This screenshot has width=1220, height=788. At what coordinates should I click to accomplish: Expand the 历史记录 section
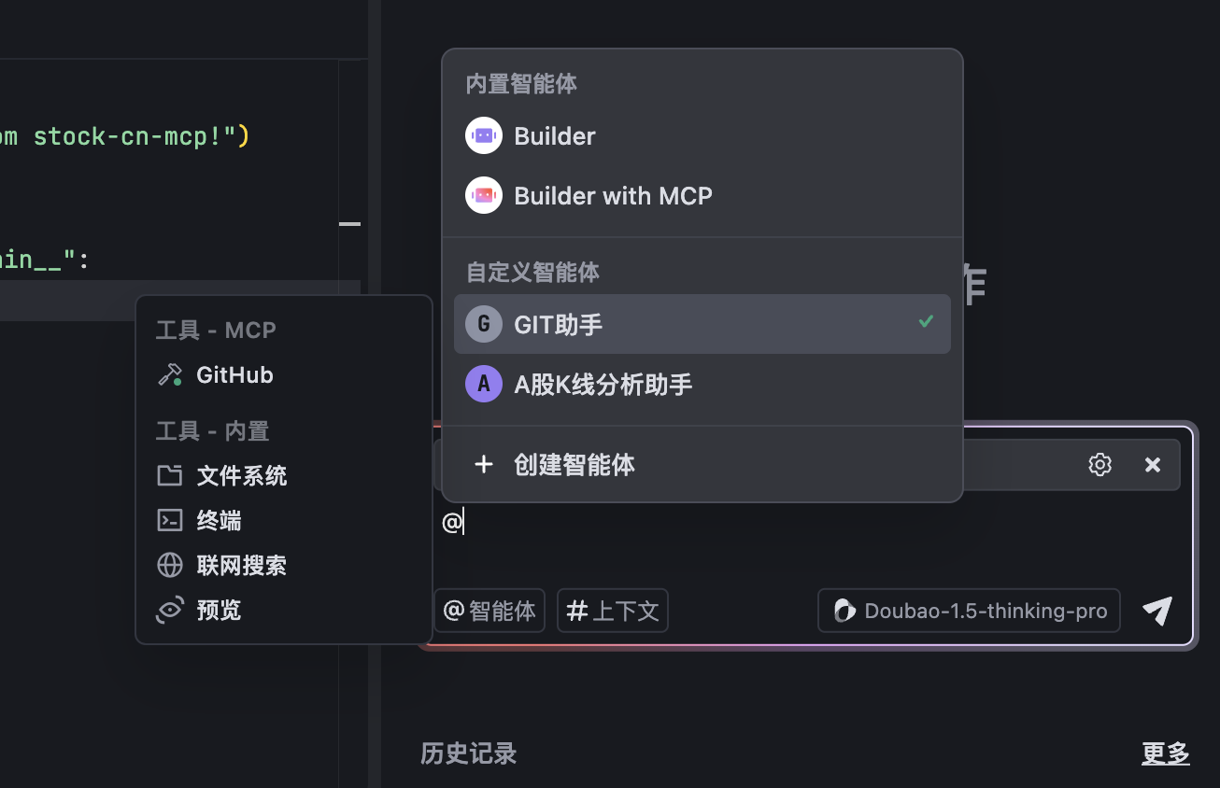[468, 753]
